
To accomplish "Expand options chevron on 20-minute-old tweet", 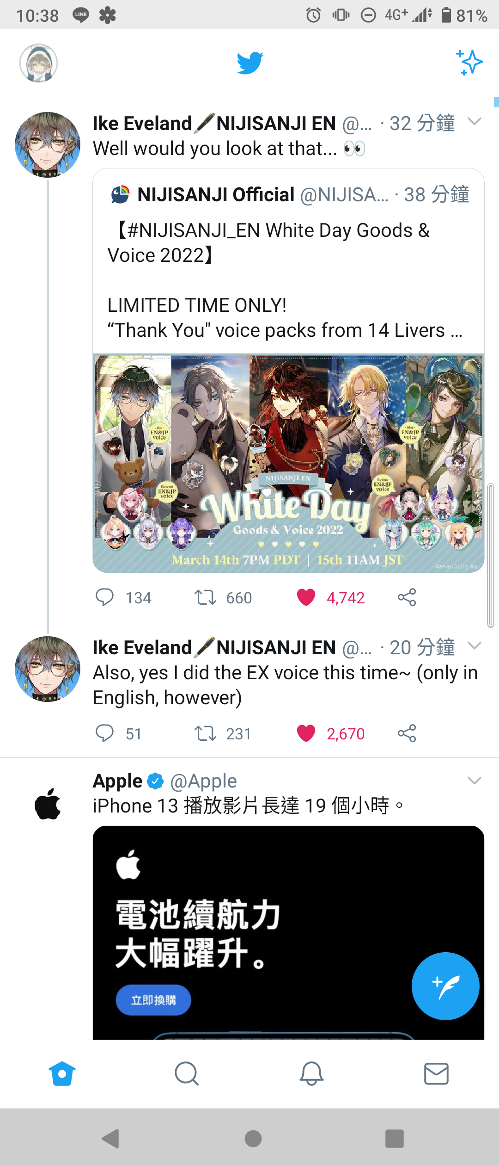I will coord(475,645).
